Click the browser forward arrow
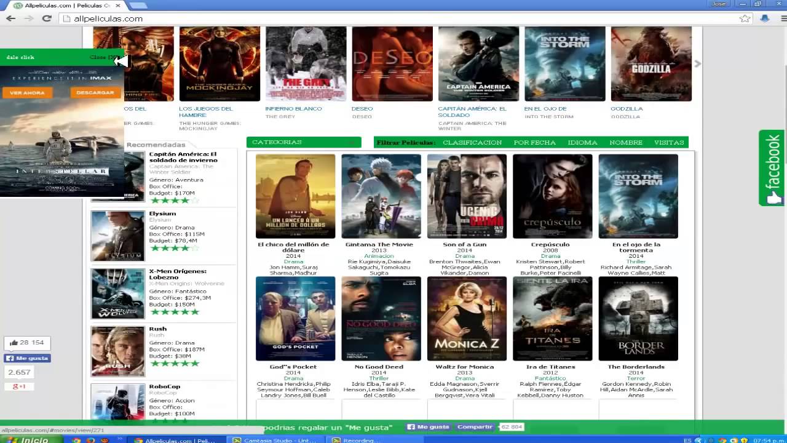787x443 pixels. (28, 18)
